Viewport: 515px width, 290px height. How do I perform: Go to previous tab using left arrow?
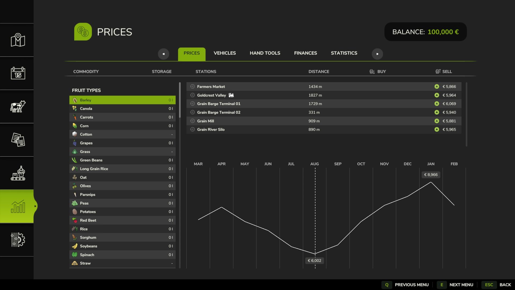click(163, 54)
